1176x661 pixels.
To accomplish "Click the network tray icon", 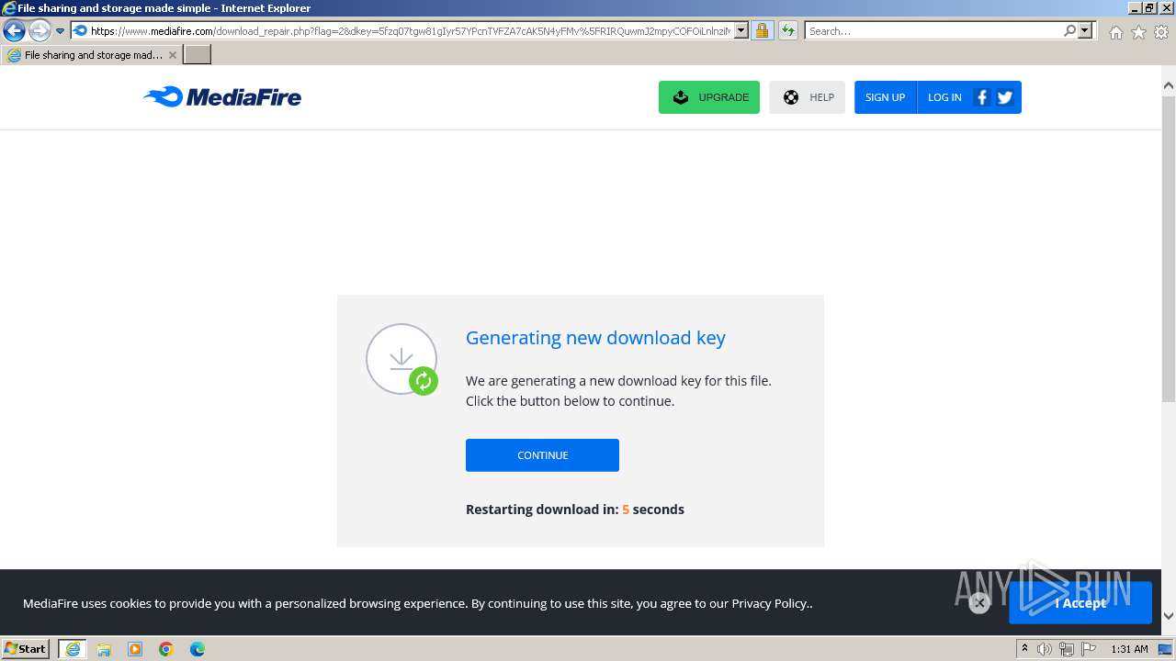I will [1067, 649].
